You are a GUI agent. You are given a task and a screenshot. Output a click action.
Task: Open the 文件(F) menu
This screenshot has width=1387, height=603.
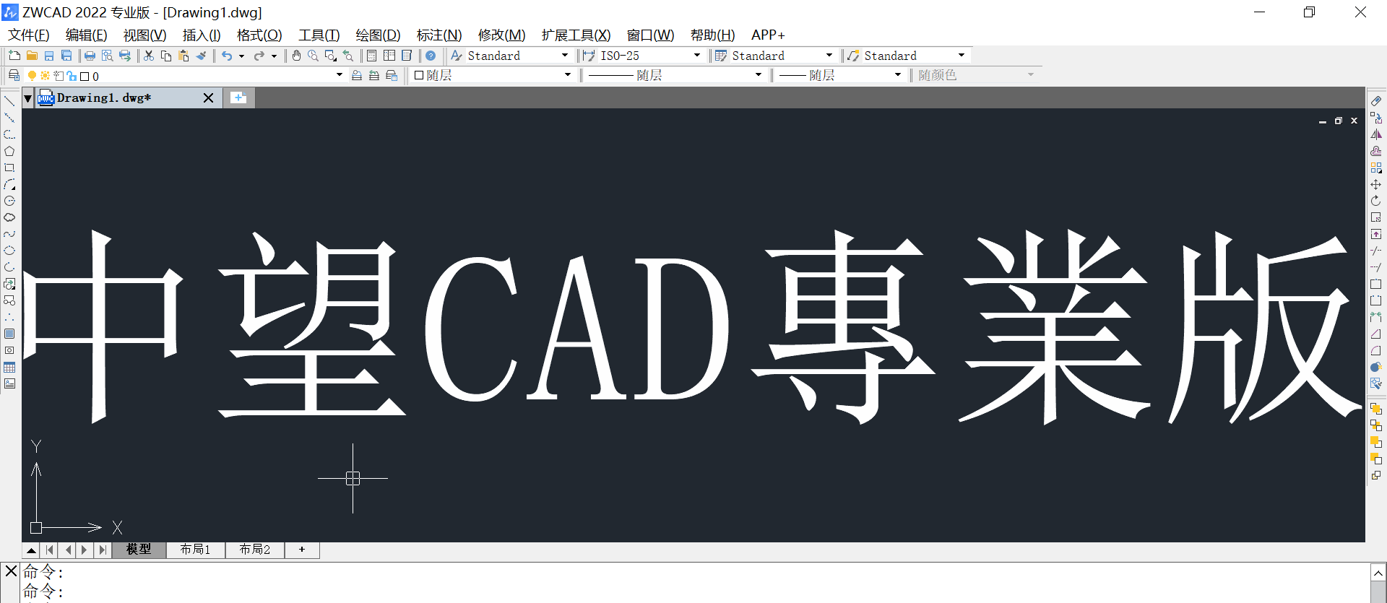[29, 35]
